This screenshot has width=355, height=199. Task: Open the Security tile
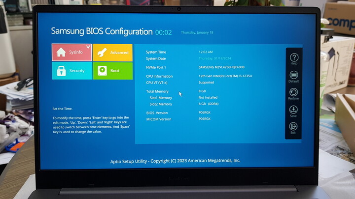(x=72, y=71)
